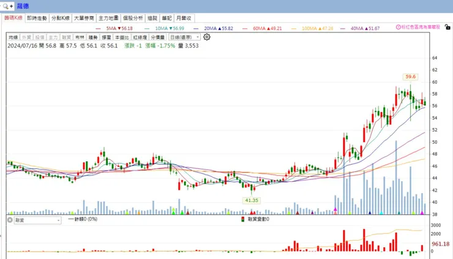
Task: Enable the 投信 indicator
Action: pos(40,37)
